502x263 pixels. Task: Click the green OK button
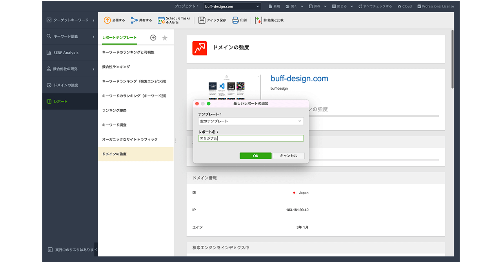point(255,156)
